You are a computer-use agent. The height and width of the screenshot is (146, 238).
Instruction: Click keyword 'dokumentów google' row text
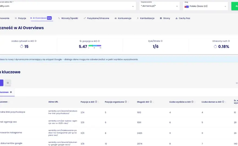pyautogui.click(x=11, y=143)
